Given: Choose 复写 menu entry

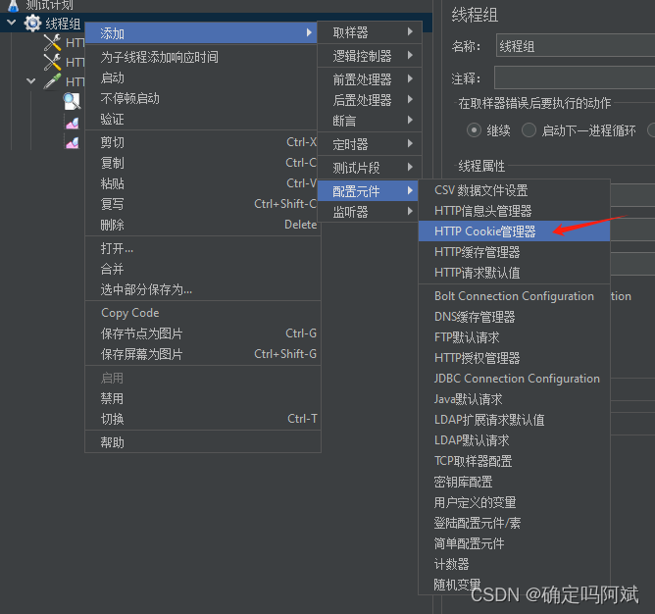Looking at the screenshot, I should (x=202, y=204).
